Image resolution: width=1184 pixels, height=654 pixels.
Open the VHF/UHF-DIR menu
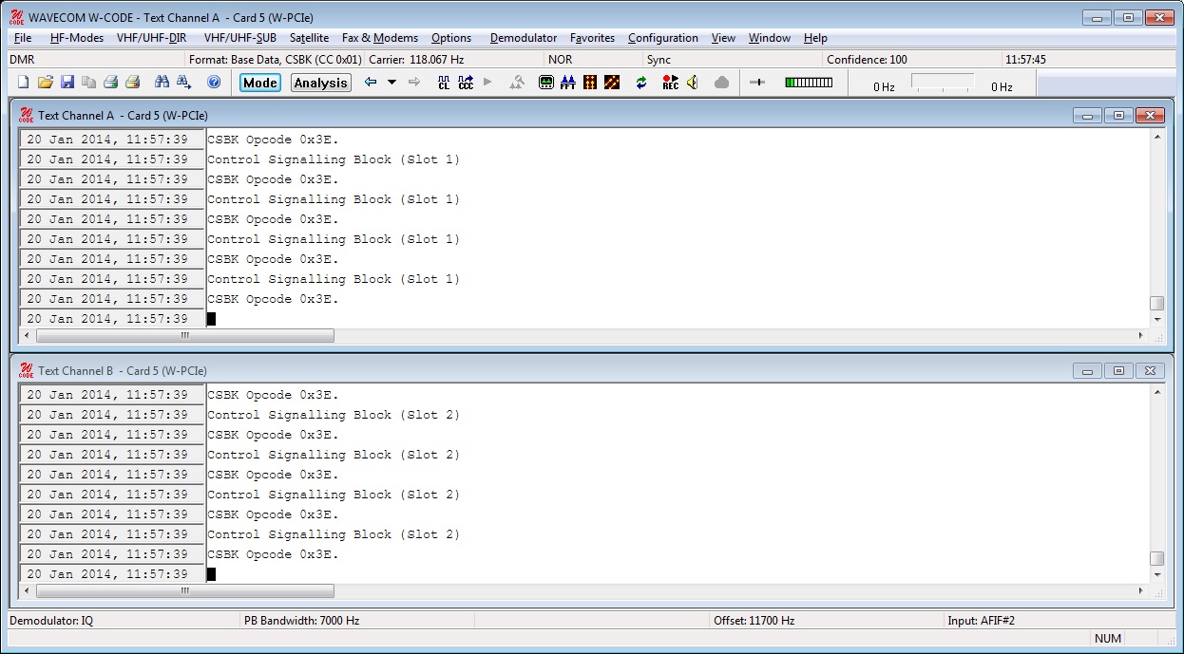[152, 38]
